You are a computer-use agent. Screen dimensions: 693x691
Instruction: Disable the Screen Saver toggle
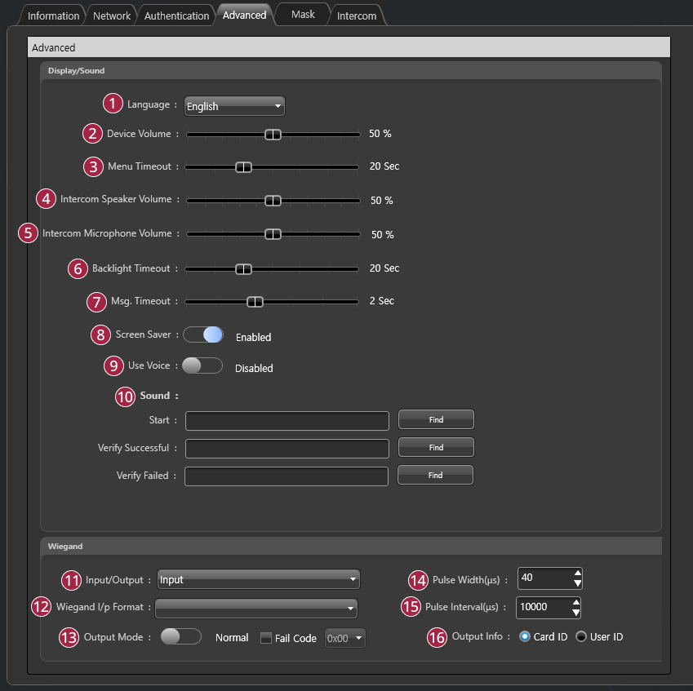coord(203,335)
